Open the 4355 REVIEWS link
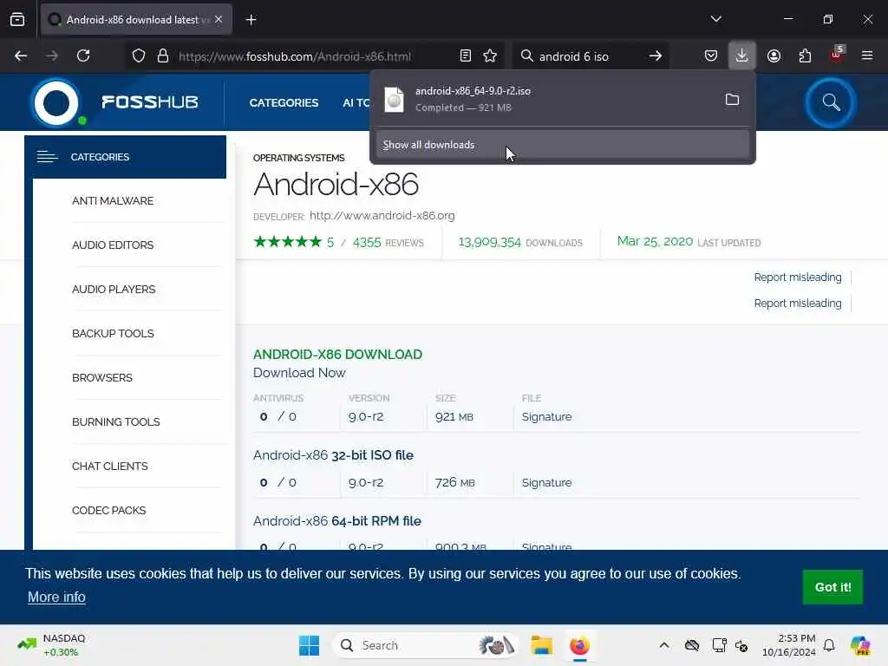This screenshot has width=888, height=666. pos(388,243)
